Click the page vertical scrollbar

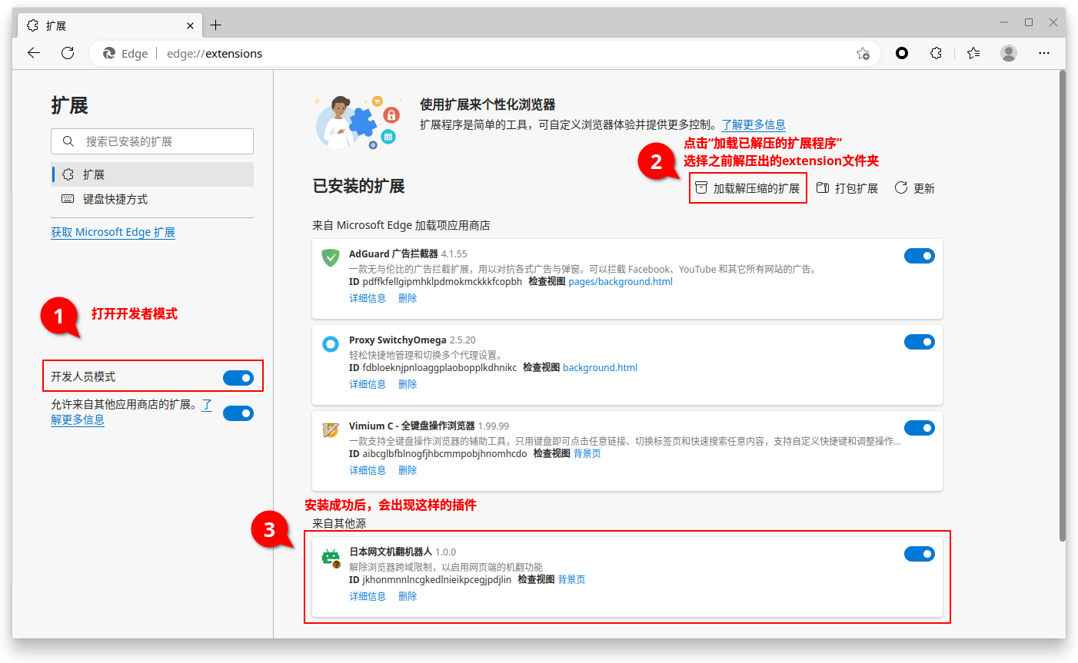tap(1062, 306)
